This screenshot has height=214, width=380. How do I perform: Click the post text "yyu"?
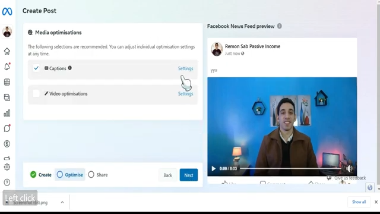(x=214, y=70)
